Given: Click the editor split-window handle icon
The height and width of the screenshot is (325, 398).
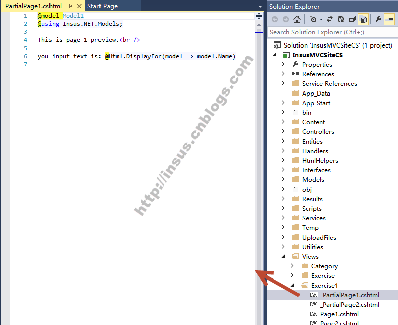Looking at the screenshot, I should point(259,16).
